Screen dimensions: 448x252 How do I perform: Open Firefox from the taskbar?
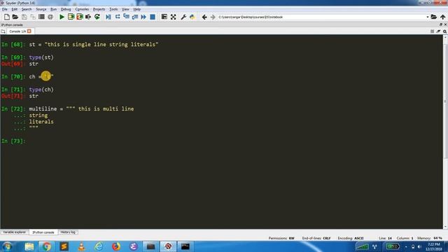pos(116,246)
